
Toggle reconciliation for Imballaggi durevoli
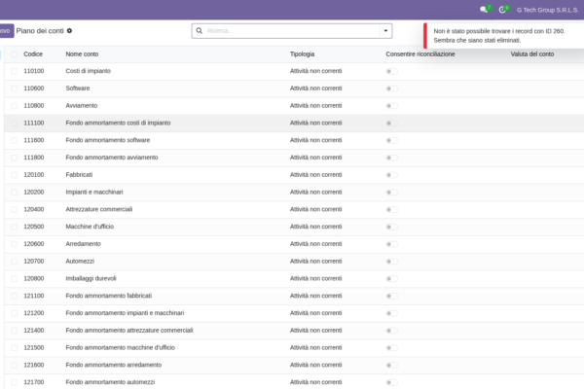pyautogui.click(x=392, y=278)
